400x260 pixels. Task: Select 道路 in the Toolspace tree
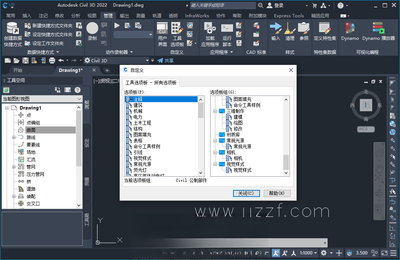click(31, 189)
